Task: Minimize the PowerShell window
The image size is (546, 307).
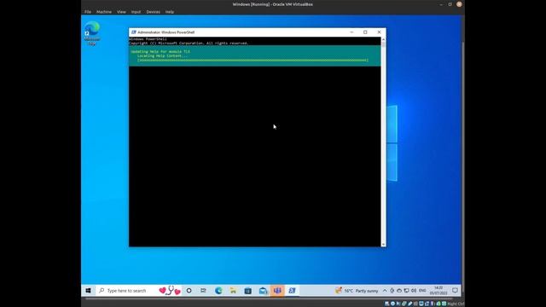Action: pyautogui.click(x=351, y=32)
